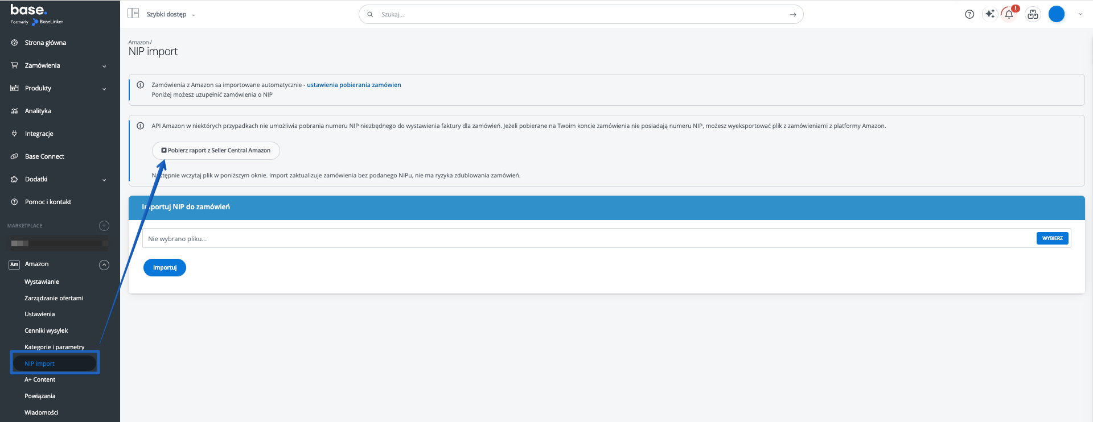
Task: Click the blue user avatar
Action: pos(1056,14)
